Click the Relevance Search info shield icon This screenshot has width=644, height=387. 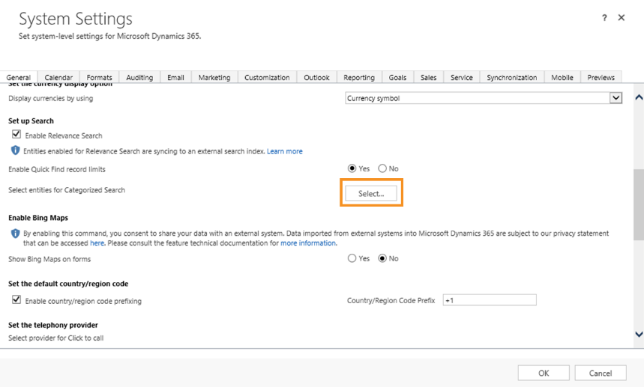coord(16,151)
